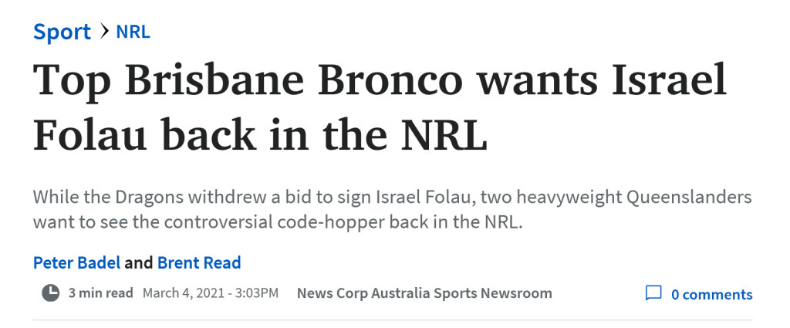Screen dimensions: 790x328
Task: Click 'Brisbane Bronco' in the headline
Action: click(x=293, y=80)
